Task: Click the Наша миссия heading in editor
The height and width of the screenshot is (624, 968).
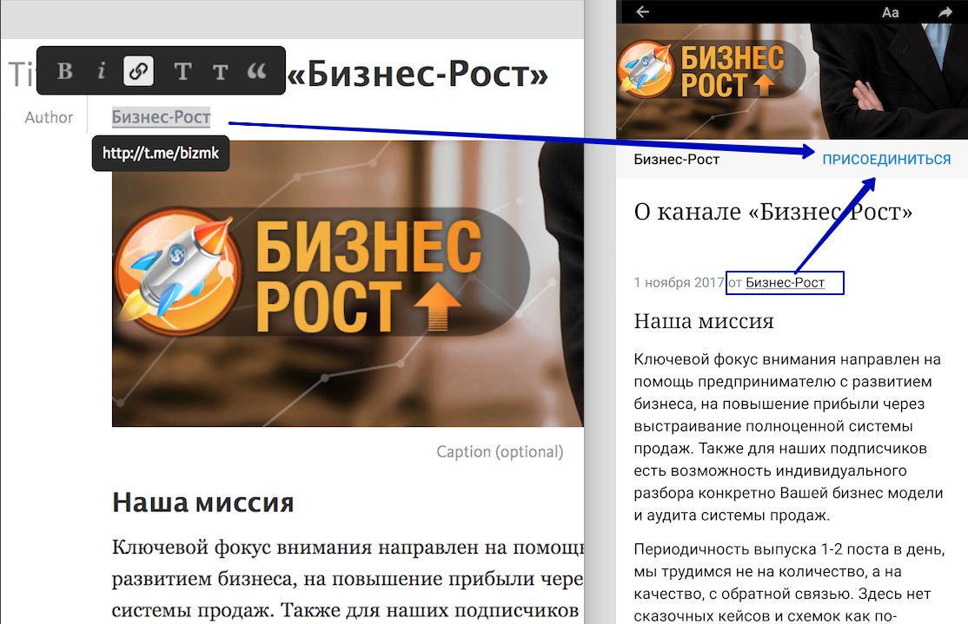Action: pos(203,502)
